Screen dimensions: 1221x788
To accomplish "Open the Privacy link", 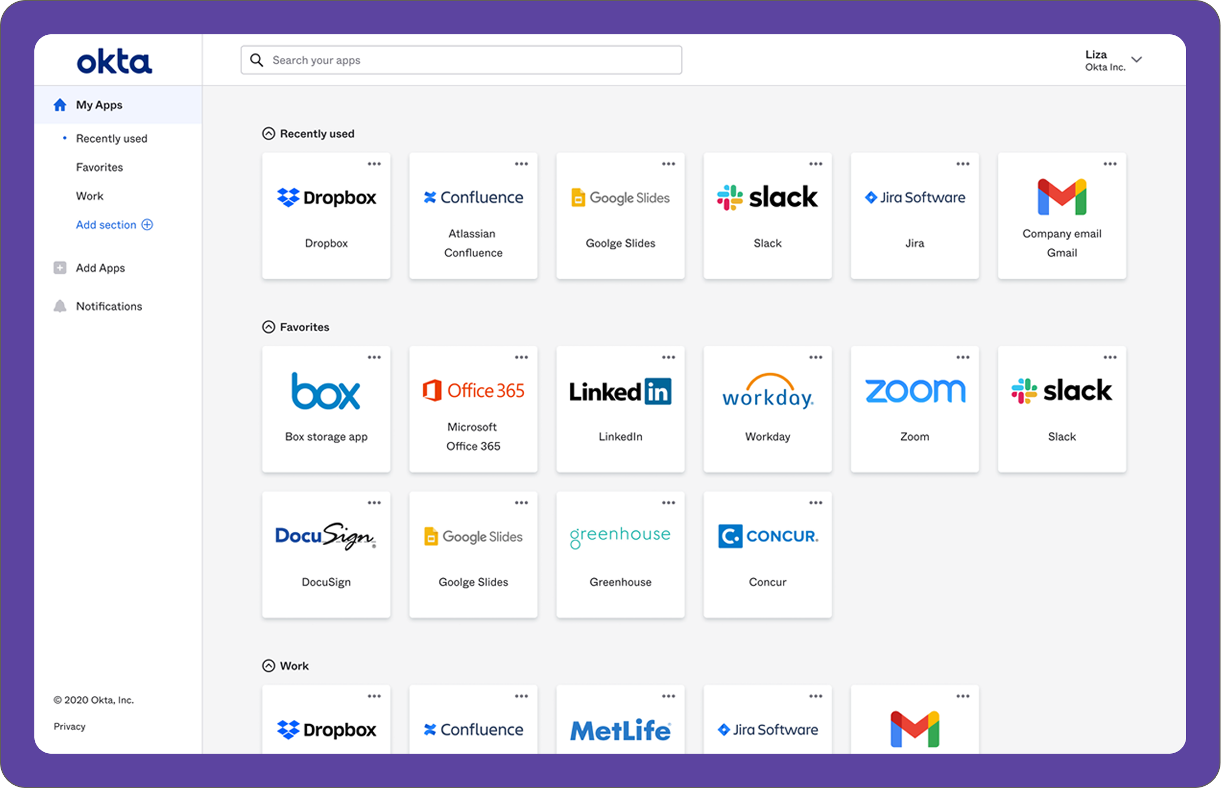I will [69, 726].
